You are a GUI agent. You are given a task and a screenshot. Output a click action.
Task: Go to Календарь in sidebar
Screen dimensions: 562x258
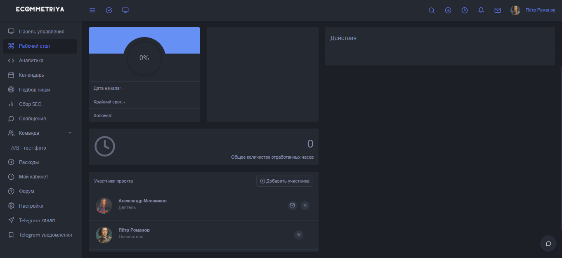(31, 75)
